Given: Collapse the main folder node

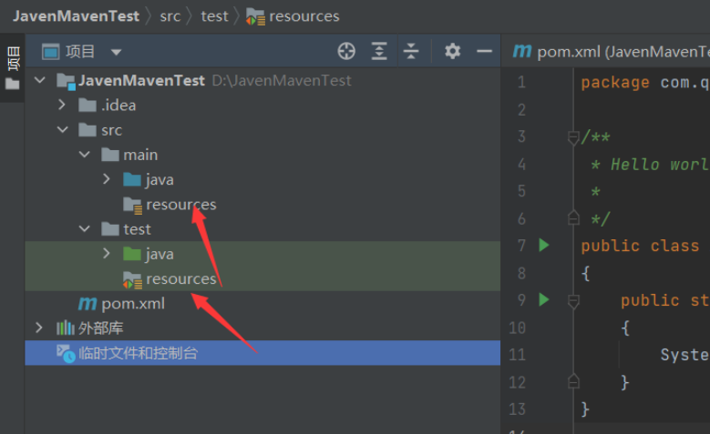Looking at the screenshot, I should coord(85,155).
